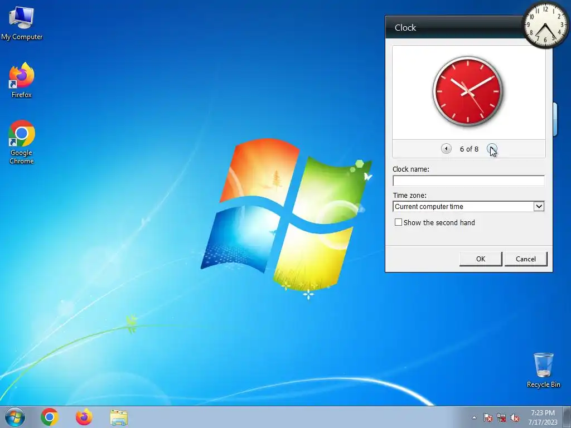Viewport: 571px width, 428px height.
Task: Confirm clock settings with OK
Action: (481, 259)
